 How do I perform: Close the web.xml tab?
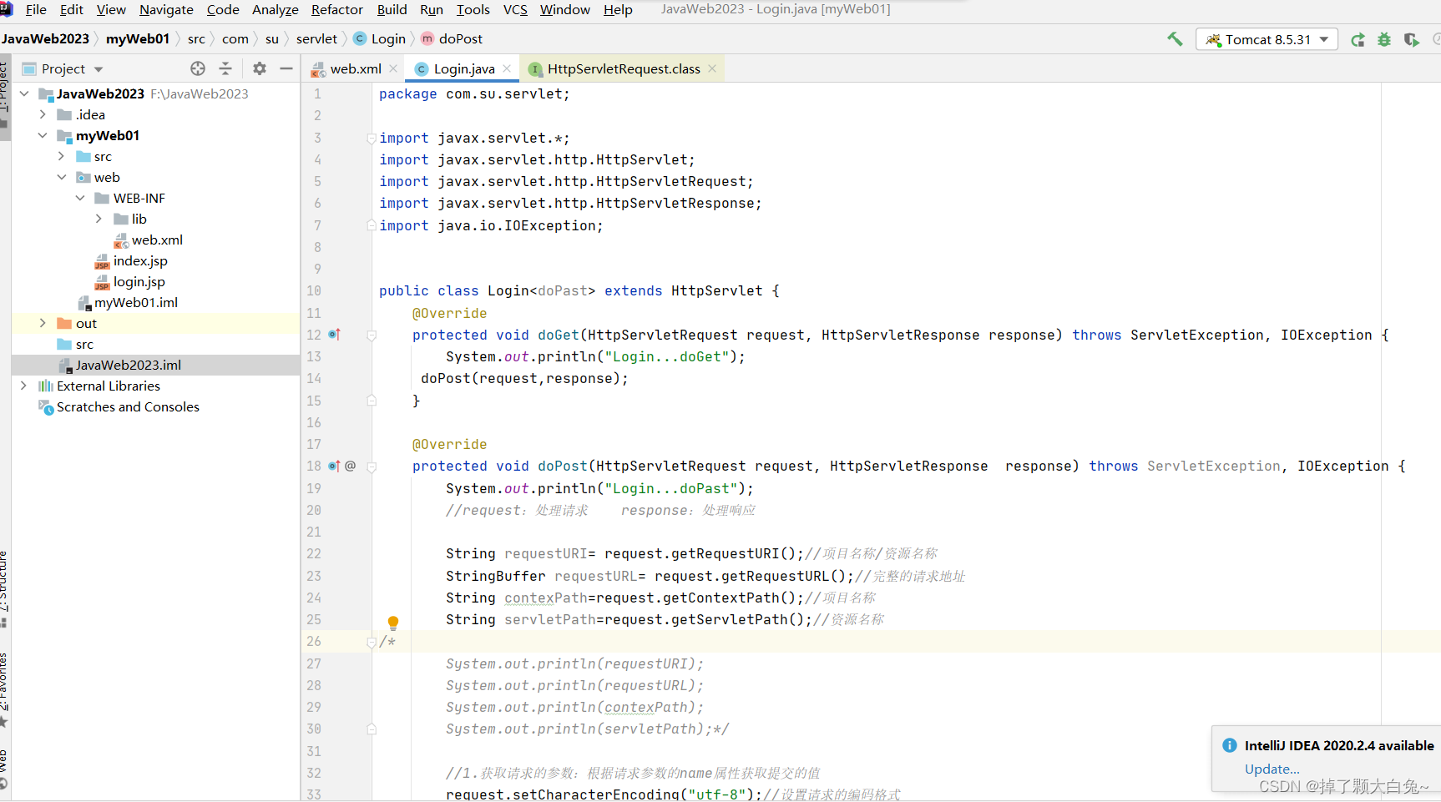coord(393,68)
